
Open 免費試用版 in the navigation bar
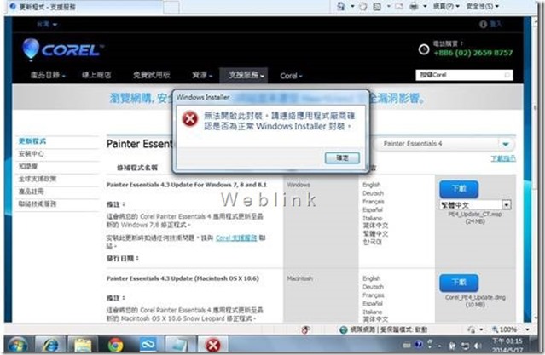click(x=152, y=75)
